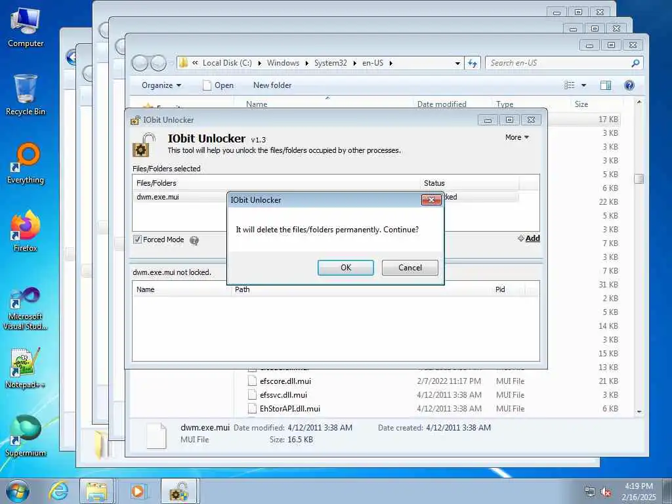Open the Recycle Bin desktop icon

point(26,94)
